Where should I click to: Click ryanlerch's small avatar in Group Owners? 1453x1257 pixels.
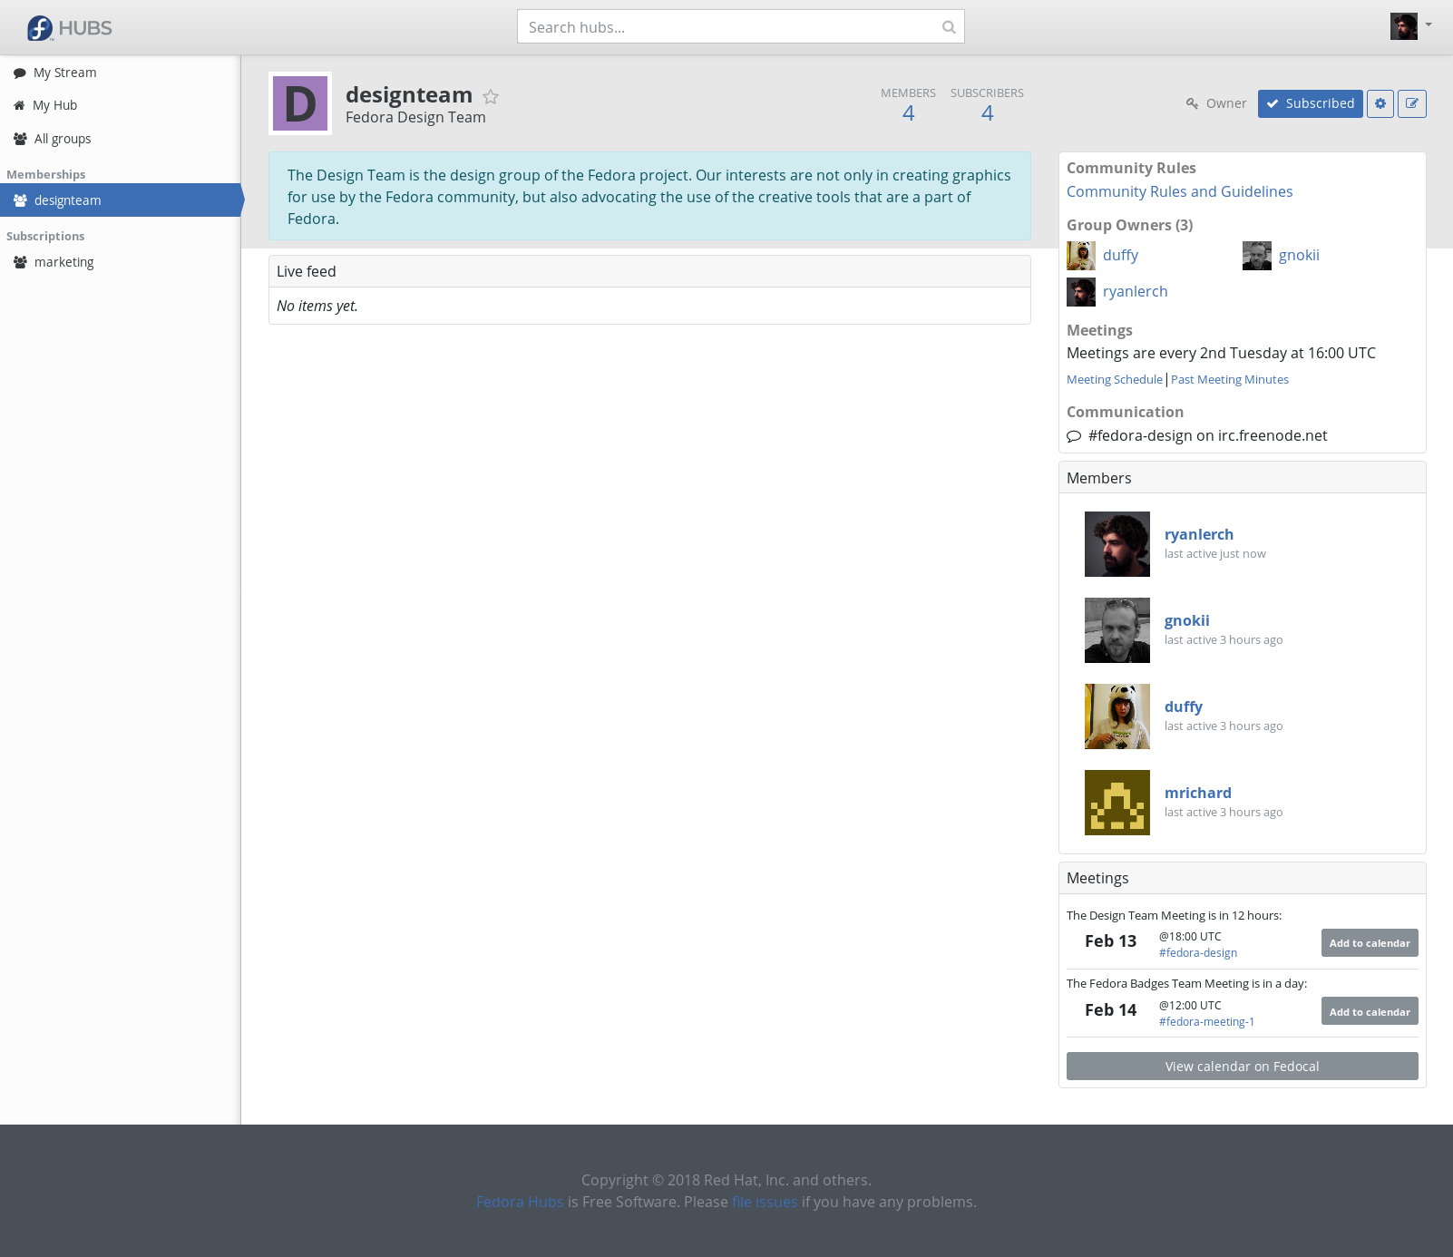coord(1081,292)
